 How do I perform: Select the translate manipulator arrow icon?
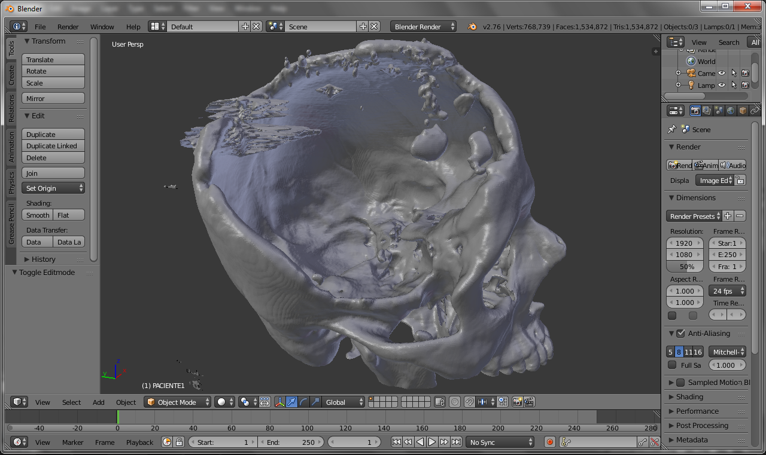point(291,402)
